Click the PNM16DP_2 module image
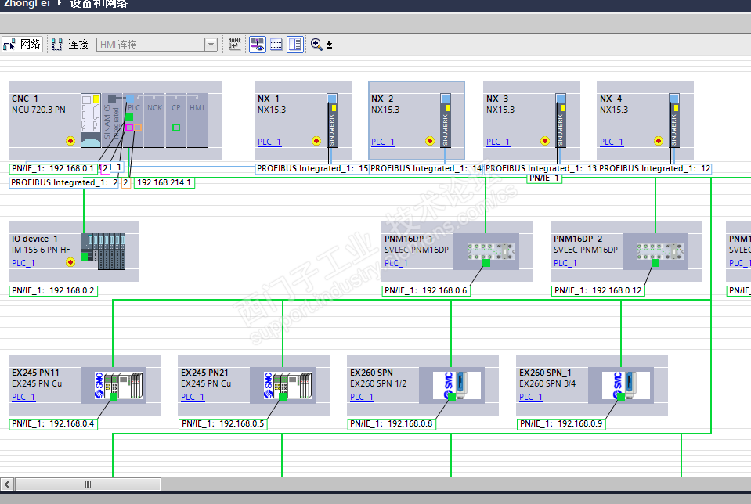Screen dimensions: 751x504 660,251
